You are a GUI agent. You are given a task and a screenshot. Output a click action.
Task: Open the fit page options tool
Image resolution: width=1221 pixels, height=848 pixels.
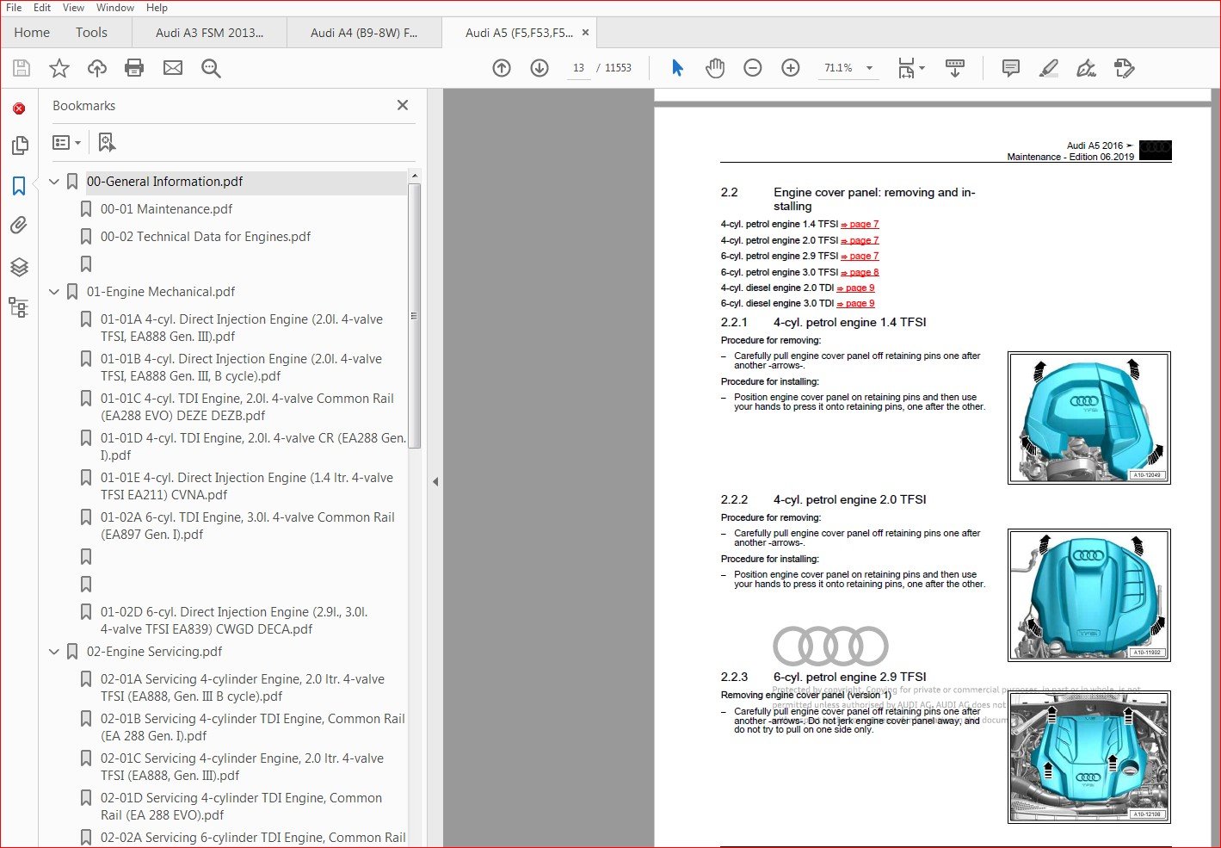pyautogui.click(x=910, y=68)
